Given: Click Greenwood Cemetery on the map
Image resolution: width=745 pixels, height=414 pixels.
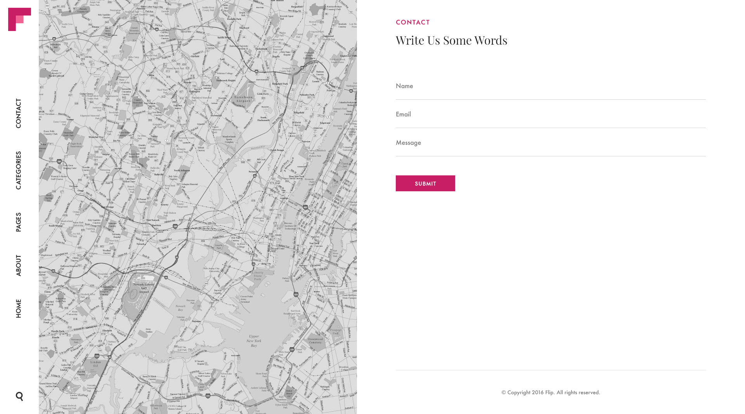Looking at the screenshot, I should (315, 341).
